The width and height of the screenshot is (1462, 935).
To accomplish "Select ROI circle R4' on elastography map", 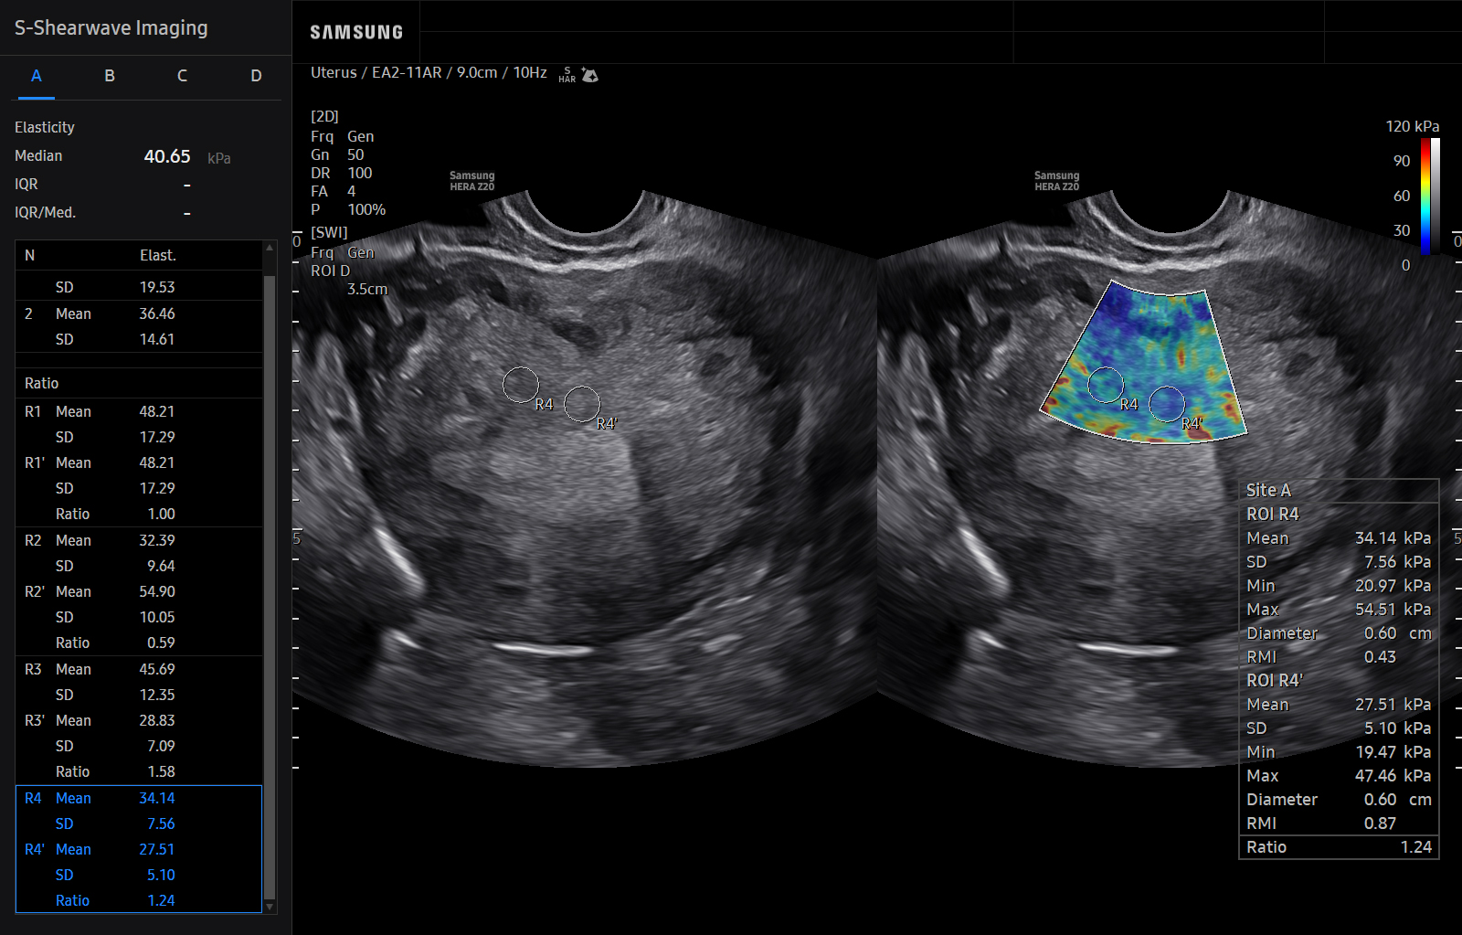I will (1167, 404).
